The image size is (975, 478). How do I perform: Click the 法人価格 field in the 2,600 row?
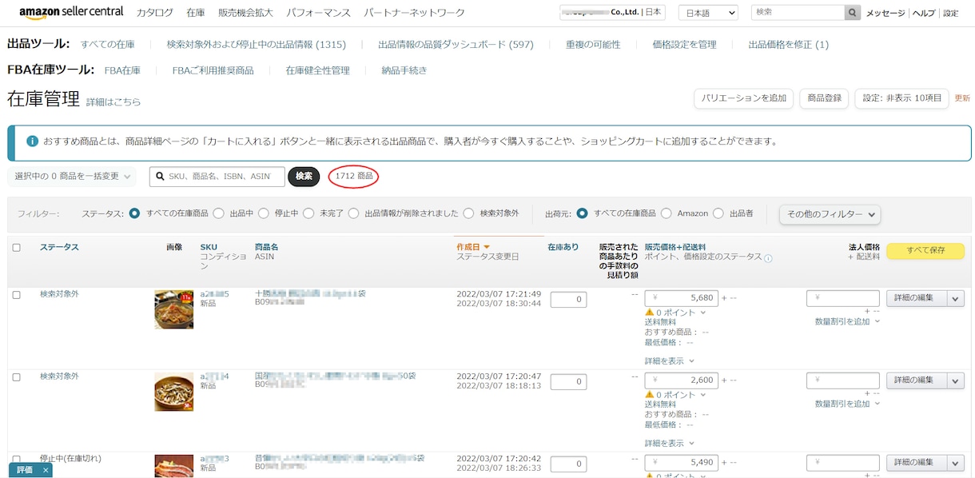click(843, 380)
